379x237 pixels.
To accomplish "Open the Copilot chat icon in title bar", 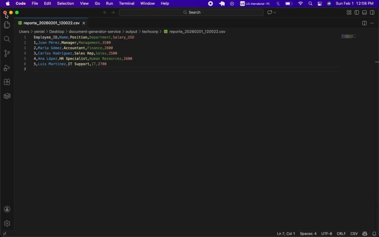I will click(269, 13).
